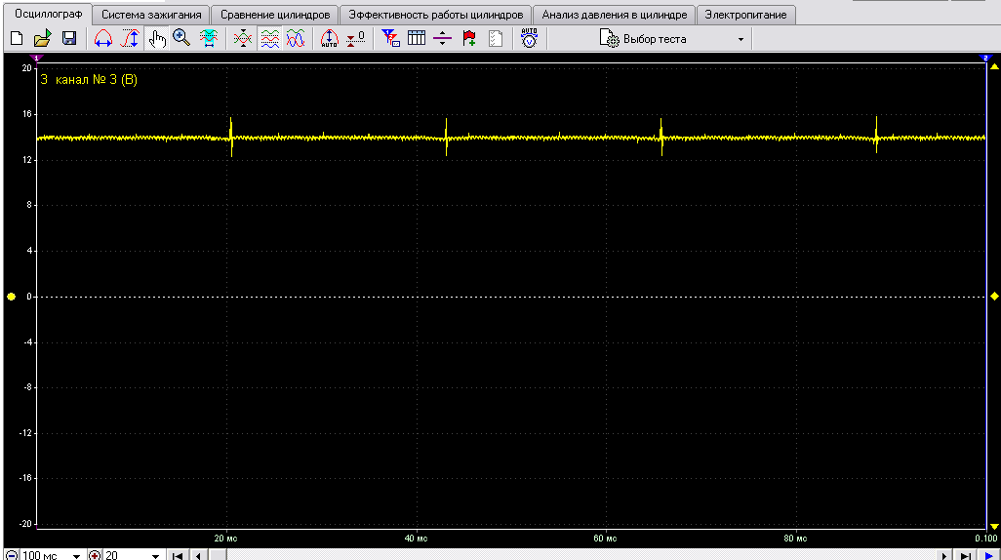The width and height of the screenshot is (1001, 560).
Task: Select the purple cursor marker 1 at top left
Action: [x=36, y=59]
